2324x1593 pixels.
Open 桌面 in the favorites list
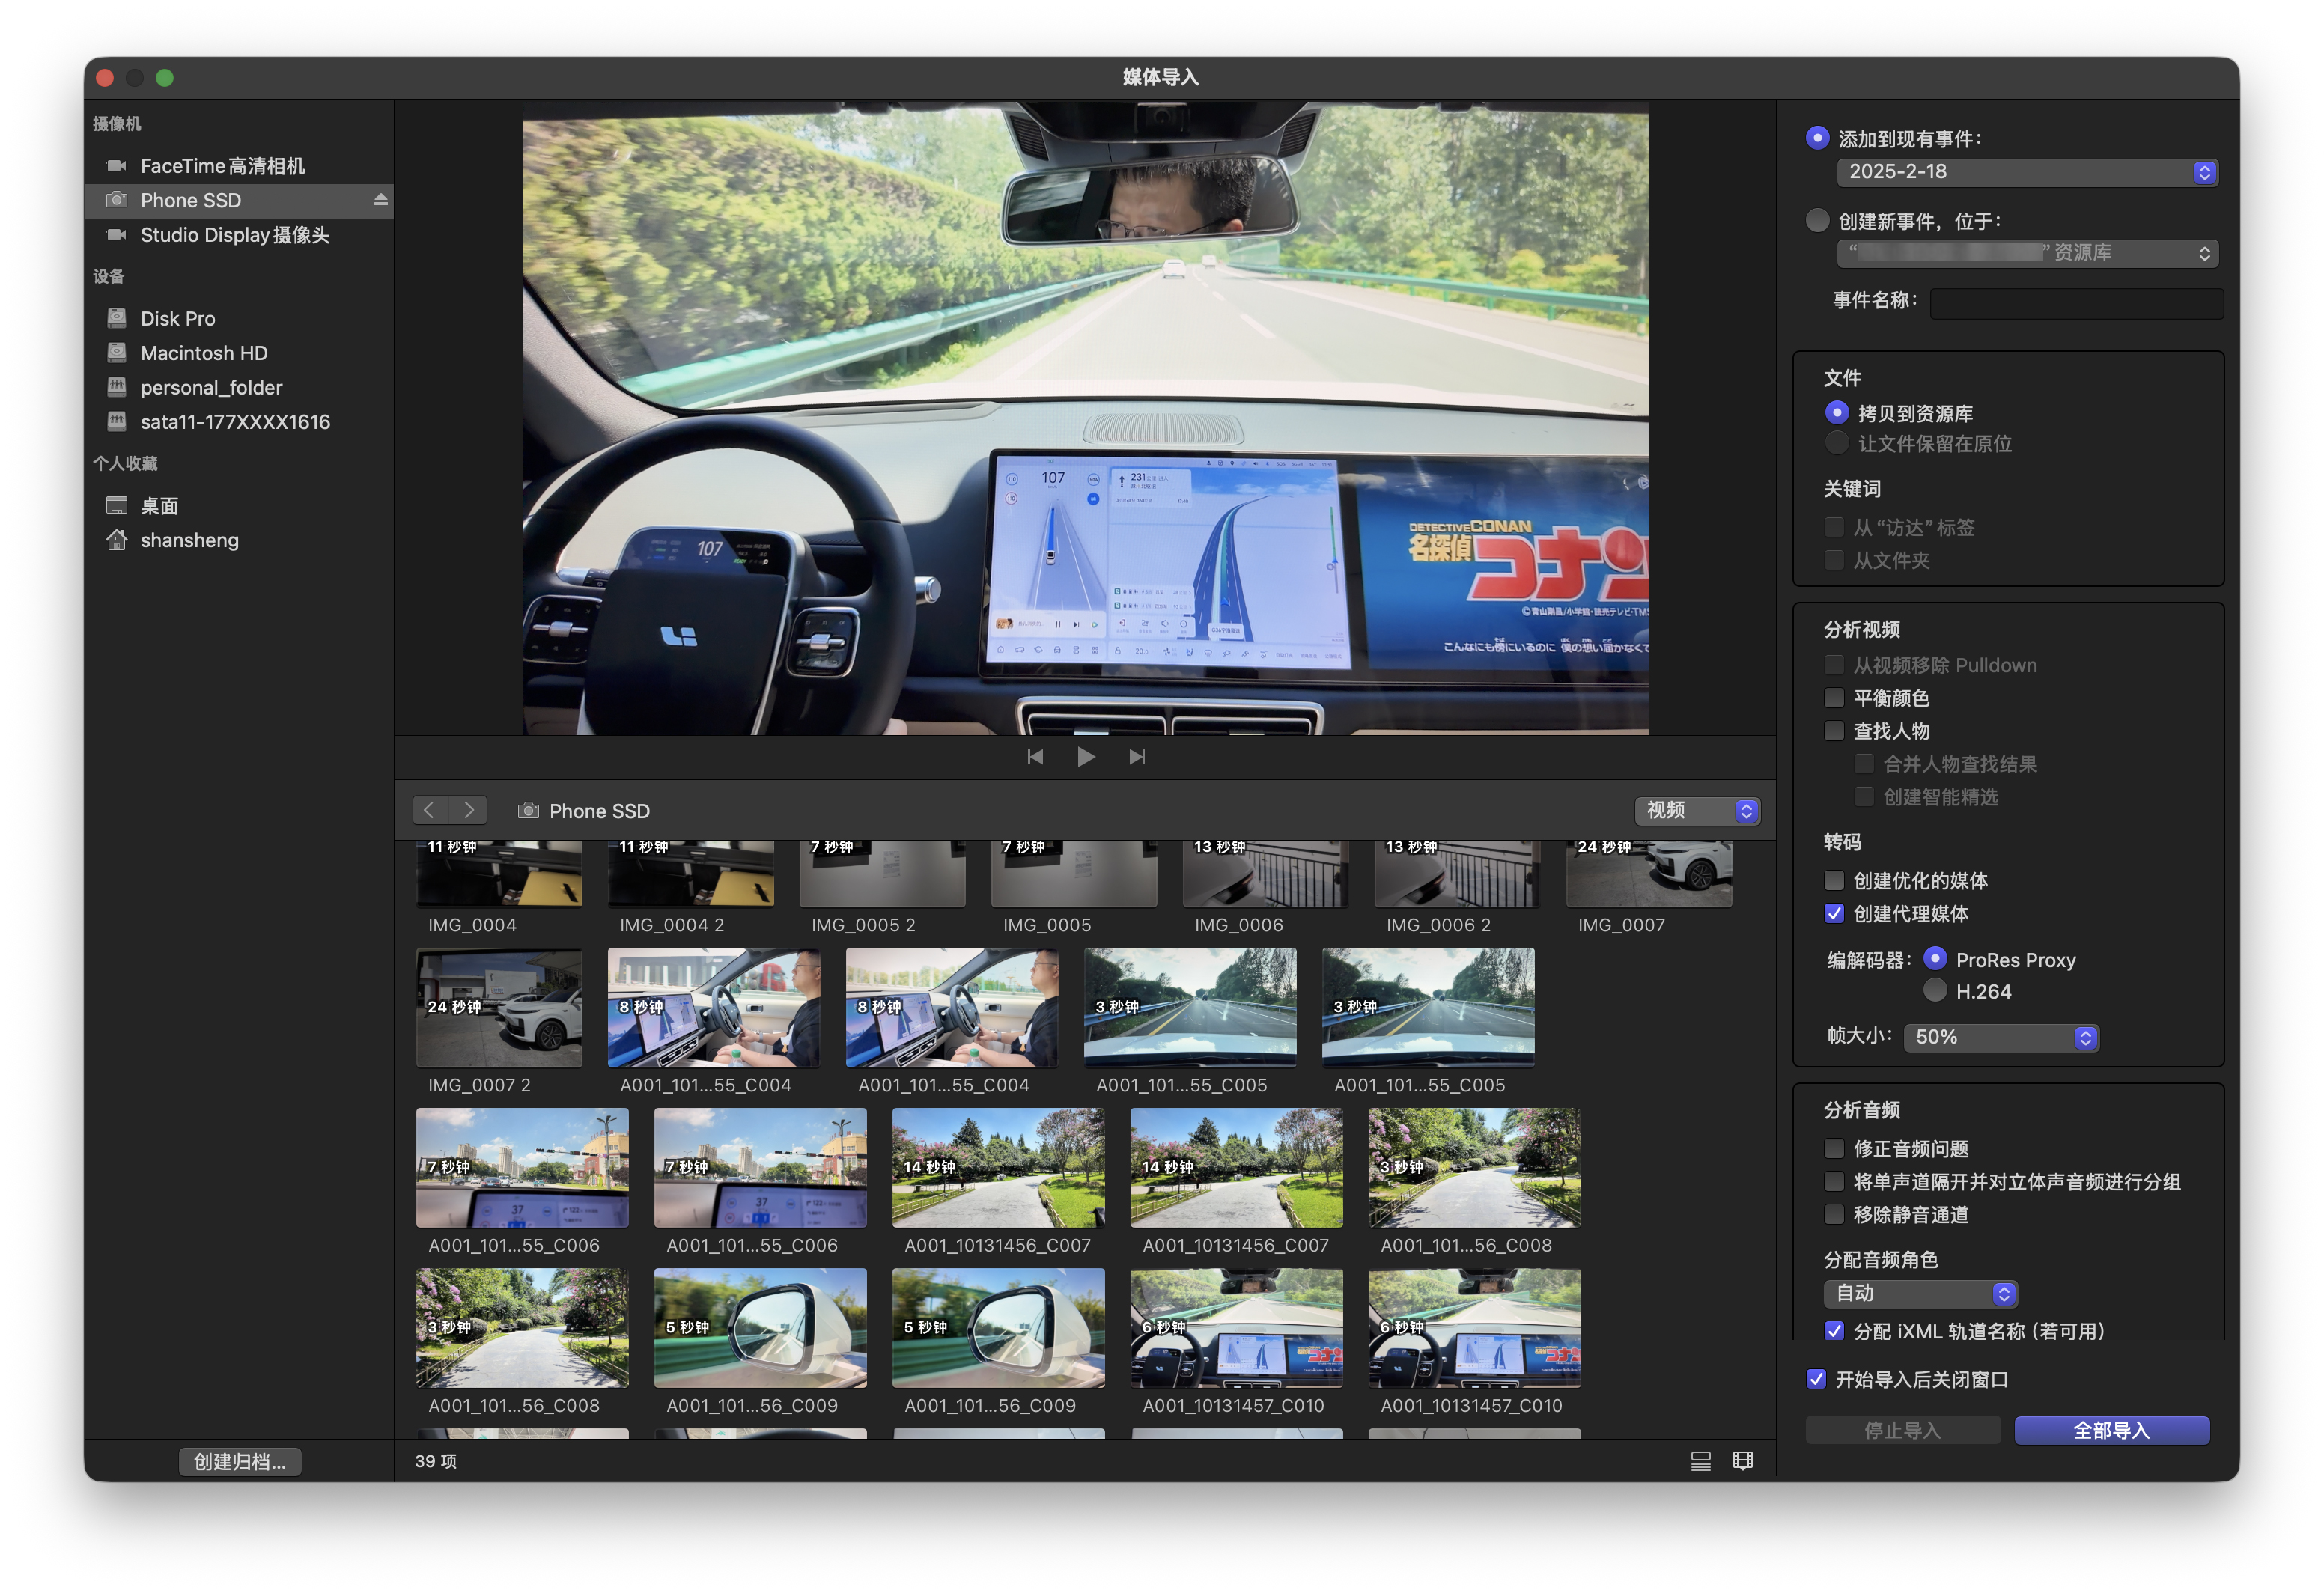tap(159, 506)
